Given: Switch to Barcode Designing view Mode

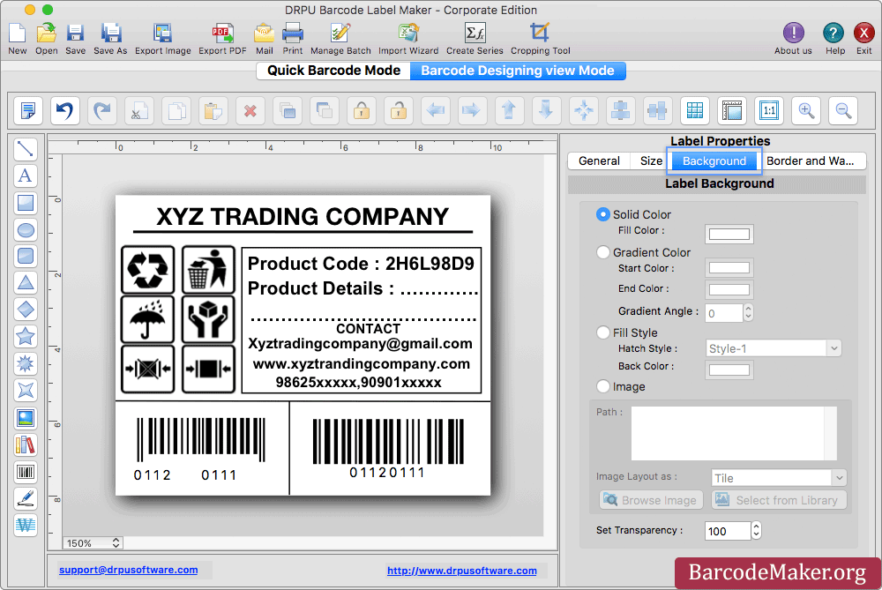Looking at the screenshot, I should click(518, 71).
